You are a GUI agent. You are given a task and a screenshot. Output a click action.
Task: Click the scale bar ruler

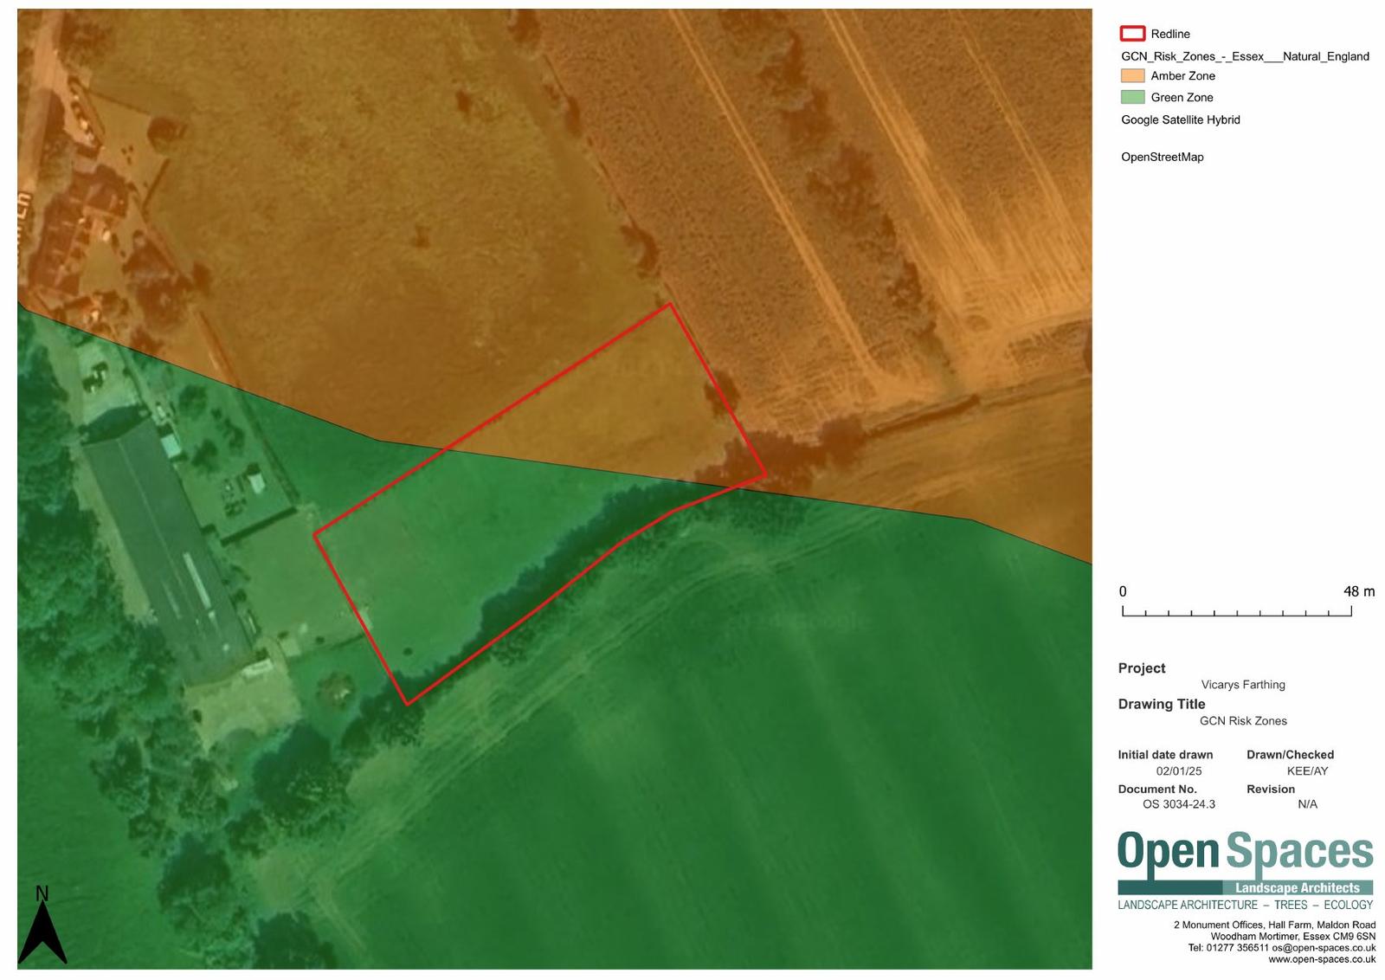pos(1236,612)
